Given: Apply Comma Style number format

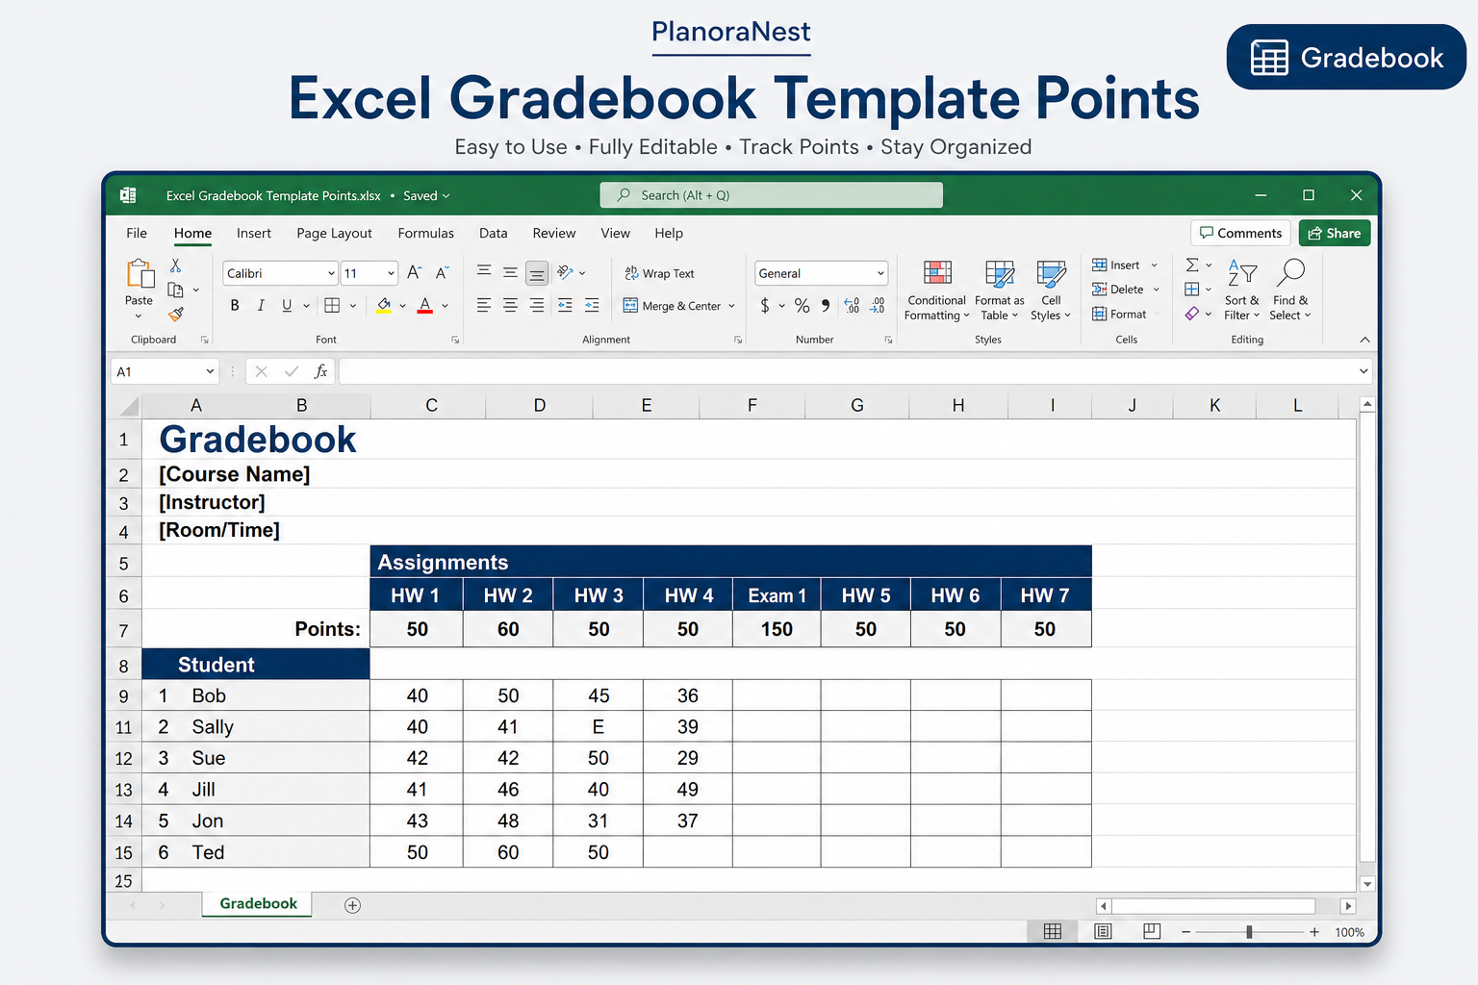Looking at the screenshot, I should click(826, 306).
